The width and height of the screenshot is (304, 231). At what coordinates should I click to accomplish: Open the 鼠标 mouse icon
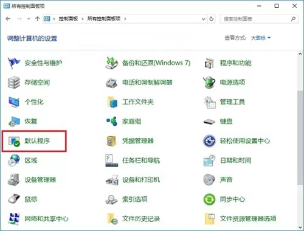(13, 199)
